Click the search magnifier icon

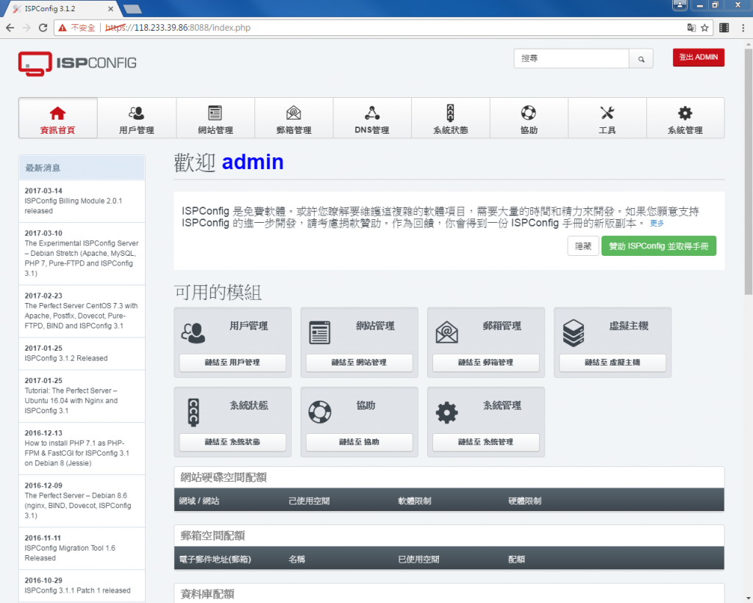click(x=641, y=59)
